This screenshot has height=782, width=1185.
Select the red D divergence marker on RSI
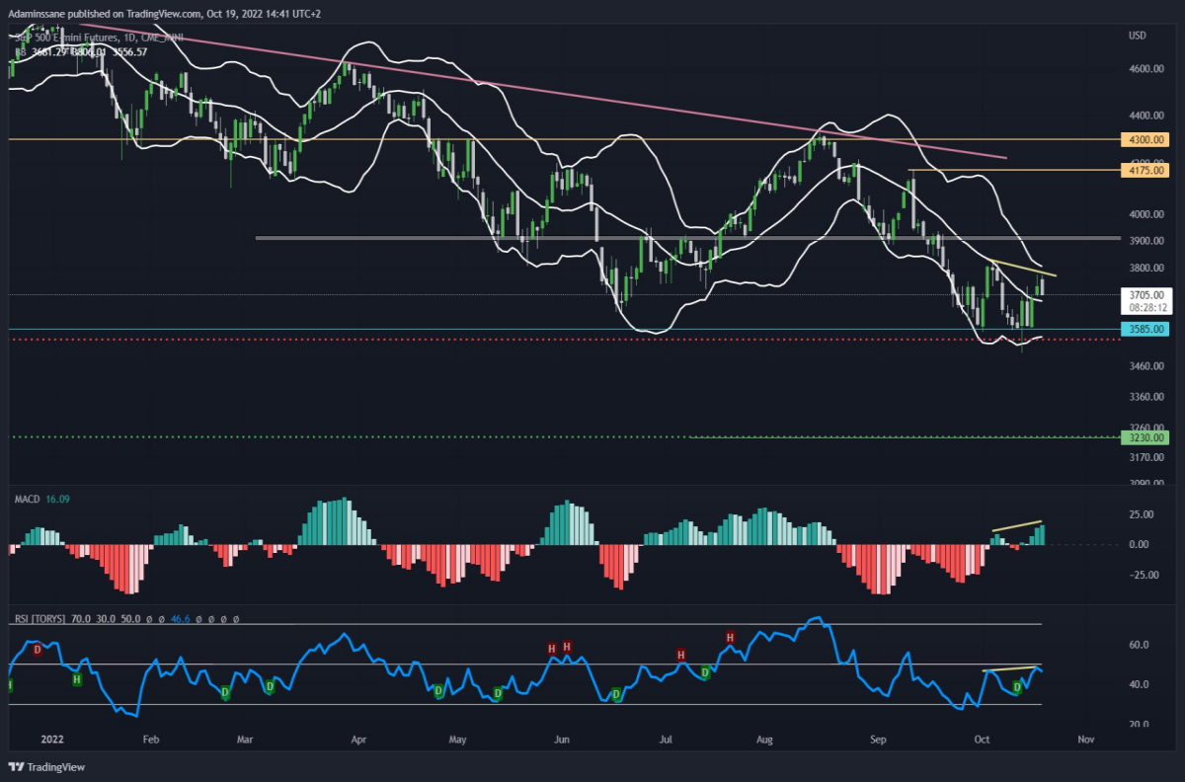tap(38, 650)
